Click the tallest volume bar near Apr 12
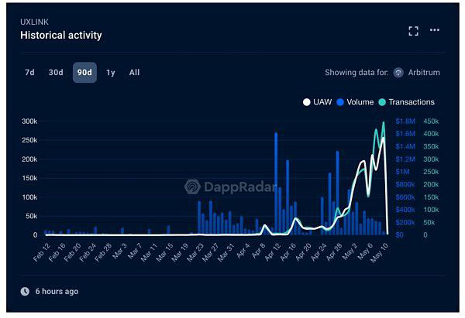 (275, 183)
